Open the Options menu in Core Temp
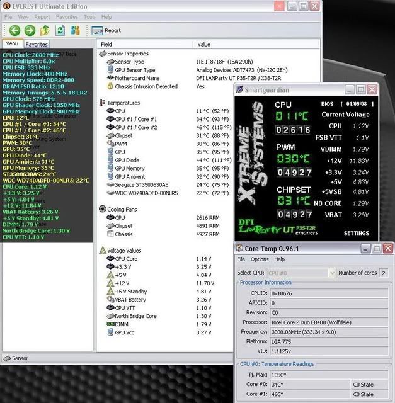The width and height of the screenshot is (395, 403). pyautogui.click(x=260, y=259)
